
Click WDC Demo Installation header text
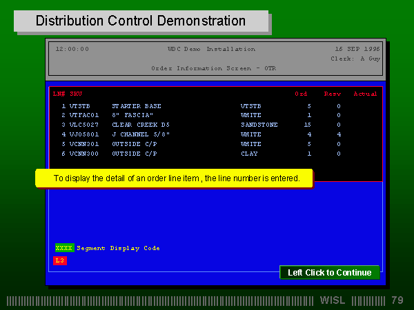coord(212,49)
